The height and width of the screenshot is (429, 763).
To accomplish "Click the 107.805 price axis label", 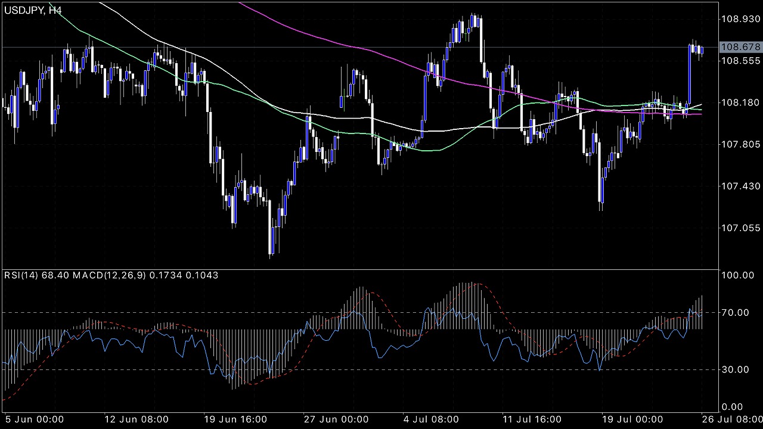I will pos(740,144).
